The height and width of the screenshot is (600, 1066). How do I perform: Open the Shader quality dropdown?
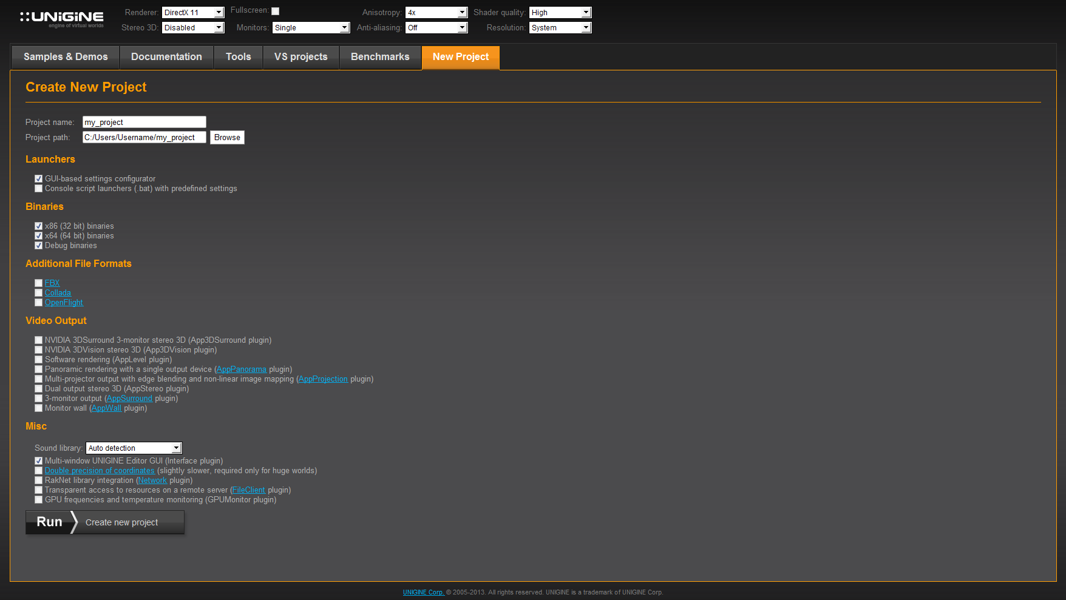(x=560, y=12)
